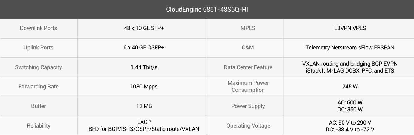Click the 245 W power consumption value
This screenshot has width=414, height=135.
pyautogui.click(x=350, y=87)
